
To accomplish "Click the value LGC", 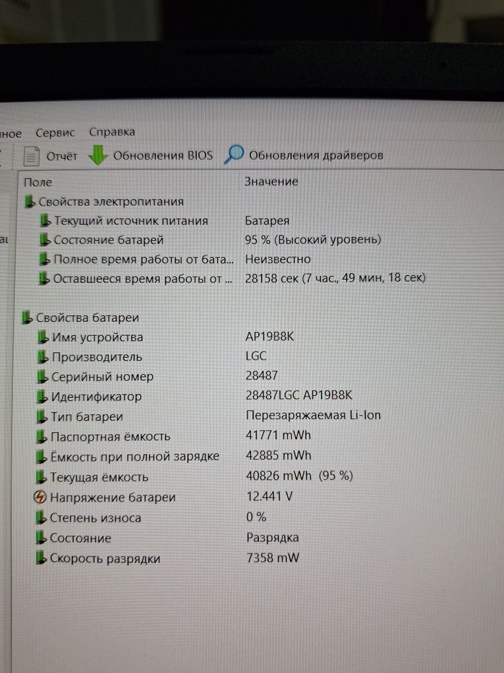I will click(256, 356).
